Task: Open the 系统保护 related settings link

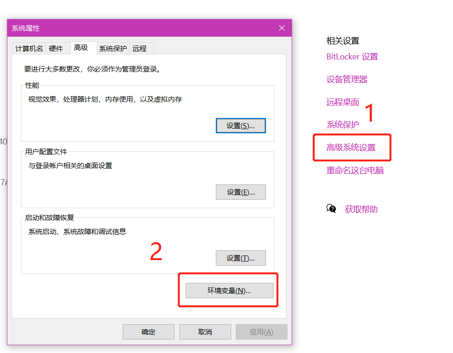Action: 343,124
